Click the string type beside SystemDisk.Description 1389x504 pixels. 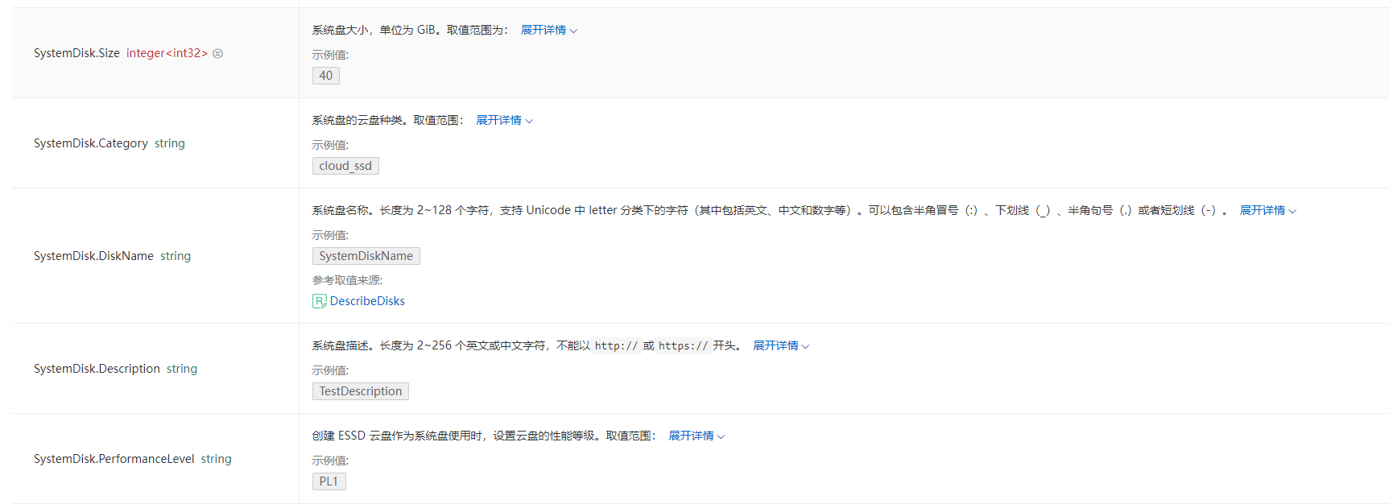[x=182, y=369]
